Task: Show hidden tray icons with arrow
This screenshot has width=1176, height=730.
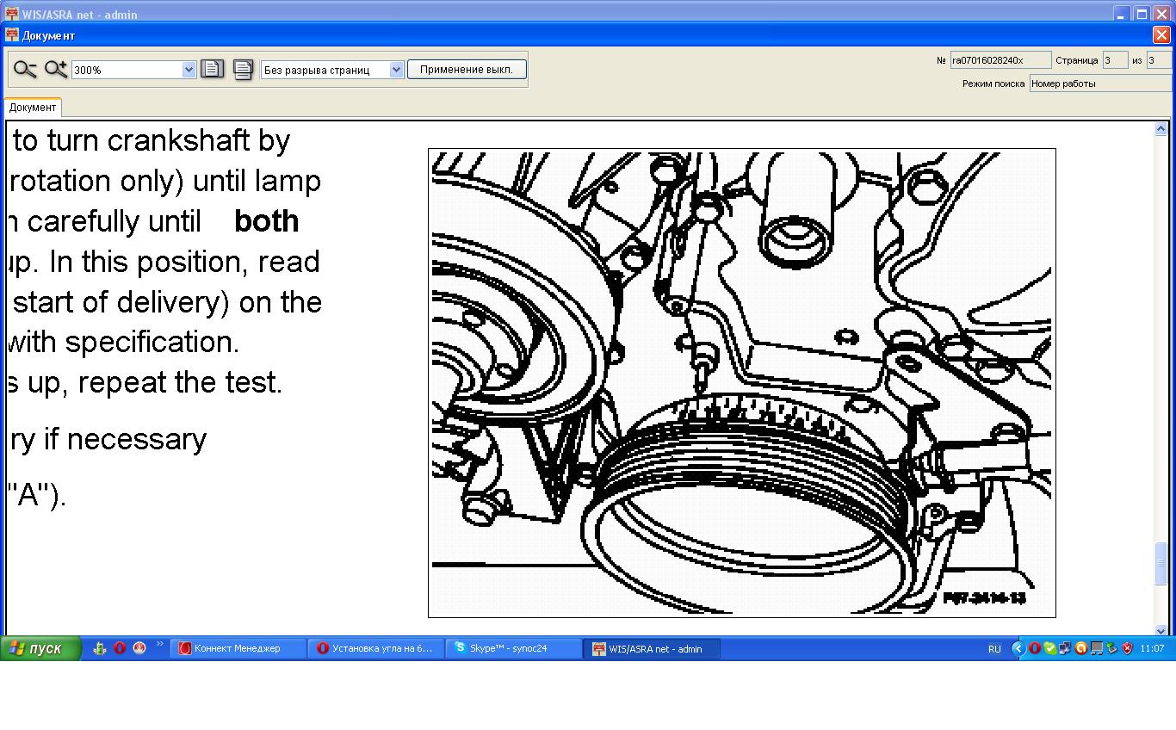Action: [x=1018, y=648]
